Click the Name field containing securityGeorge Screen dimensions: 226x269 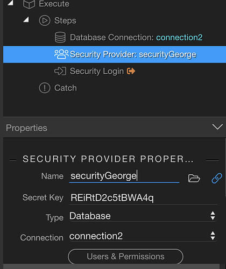(x=124, y=176)
